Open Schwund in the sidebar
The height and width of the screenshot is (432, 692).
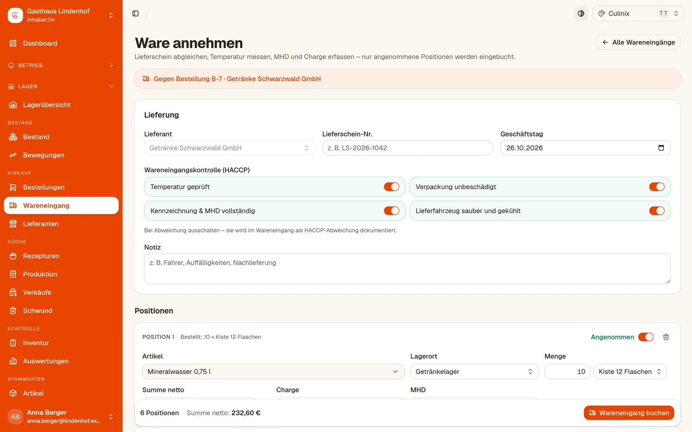pyautogui.click(x=61, y=311)
